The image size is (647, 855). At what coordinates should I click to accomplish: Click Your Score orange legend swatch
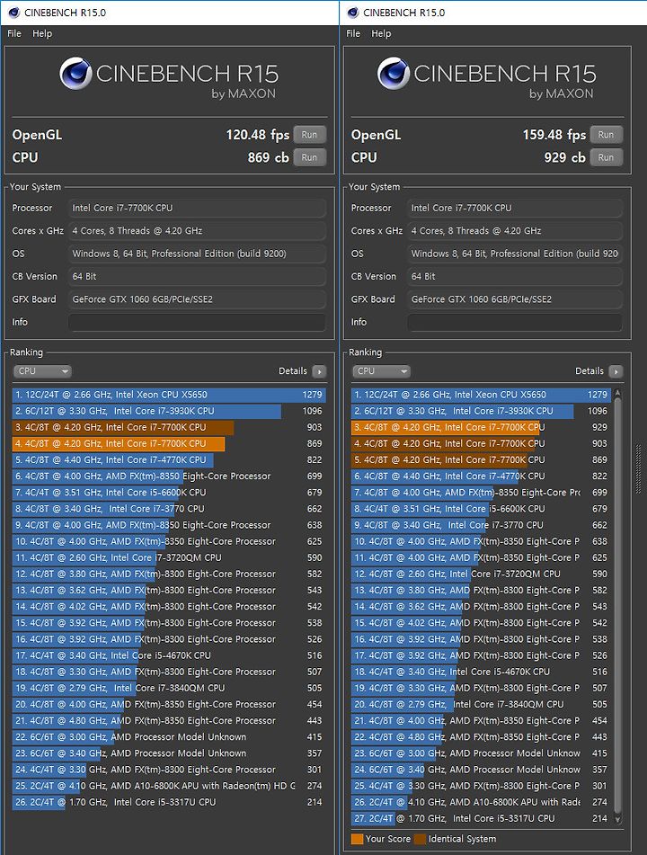point(358,839)
